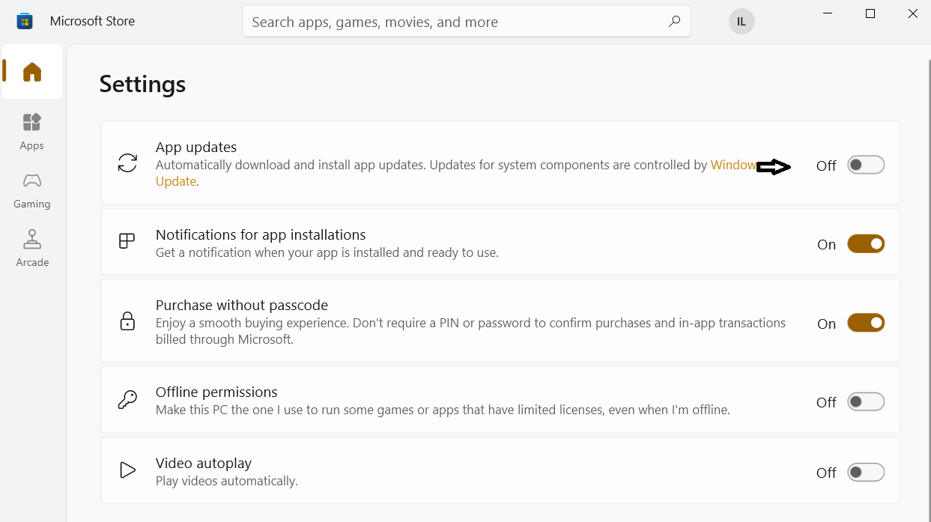The width and height of the screenshot is (931, 522).
Task: Maximize the Microsoft Store window
Action: tap(870, 13)
